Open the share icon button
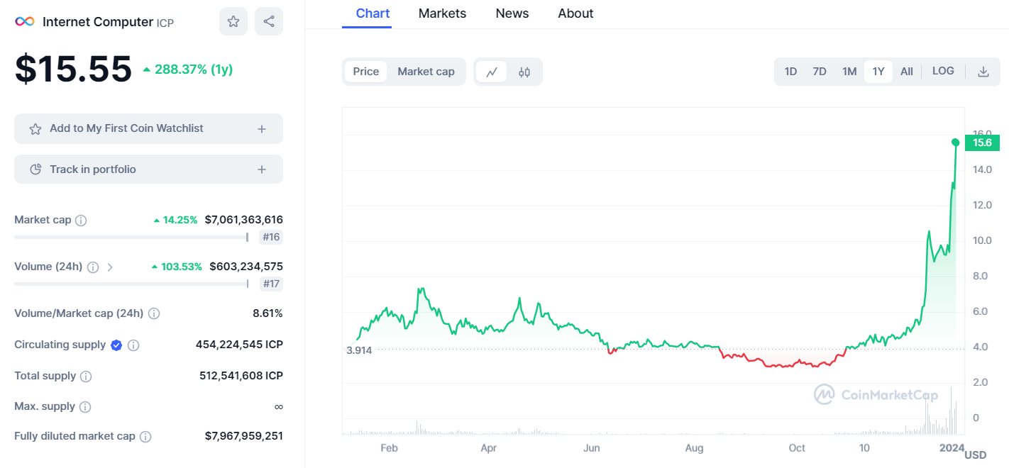Viewport: 1009px width, 468px height. tap(269, 21)
